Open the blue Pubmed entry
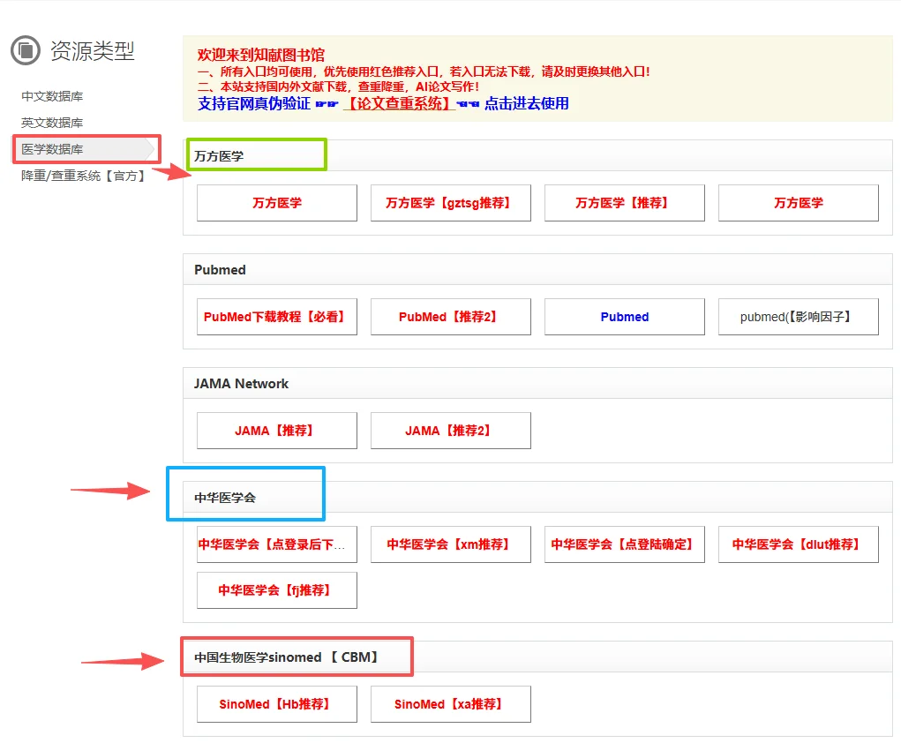The height and width of the screenshot is (743, 901). [625, 317]
